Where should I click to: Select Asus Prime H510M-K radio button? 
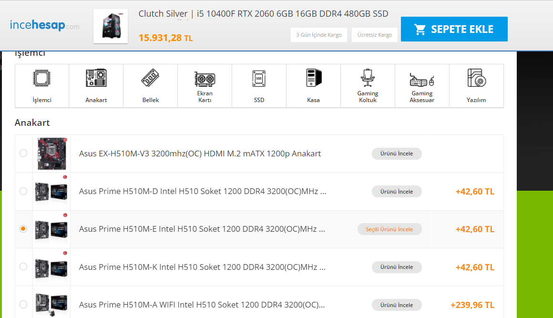click(x=23, y=267)
